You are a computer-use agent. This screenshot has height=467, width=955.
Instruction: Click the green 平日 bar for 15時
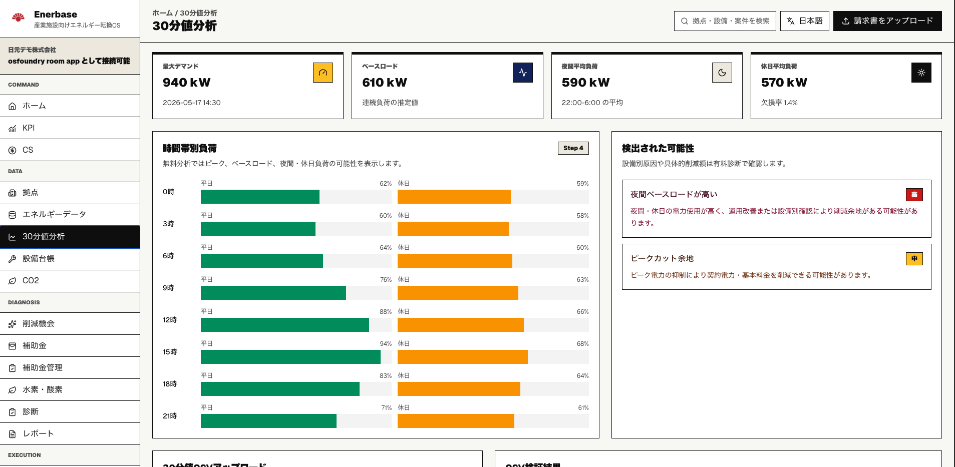coord(290,357)
